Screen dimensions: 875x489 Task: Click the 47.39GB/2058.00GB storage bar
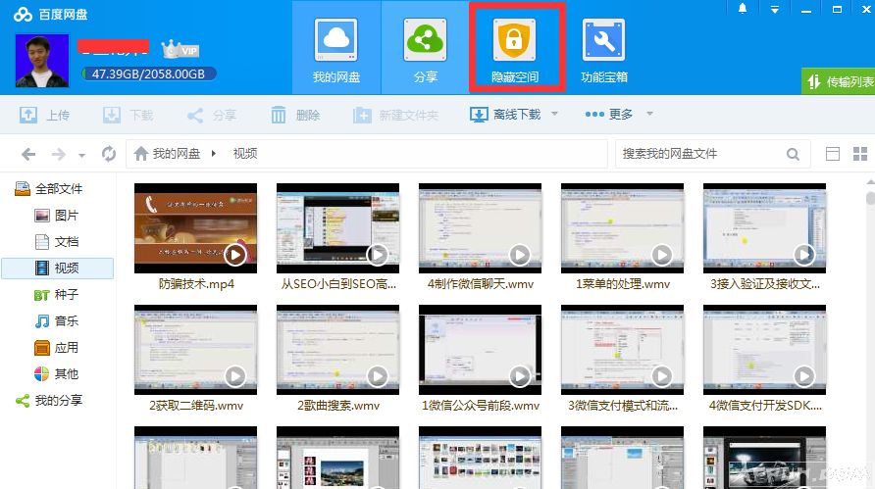pos(148,73)
